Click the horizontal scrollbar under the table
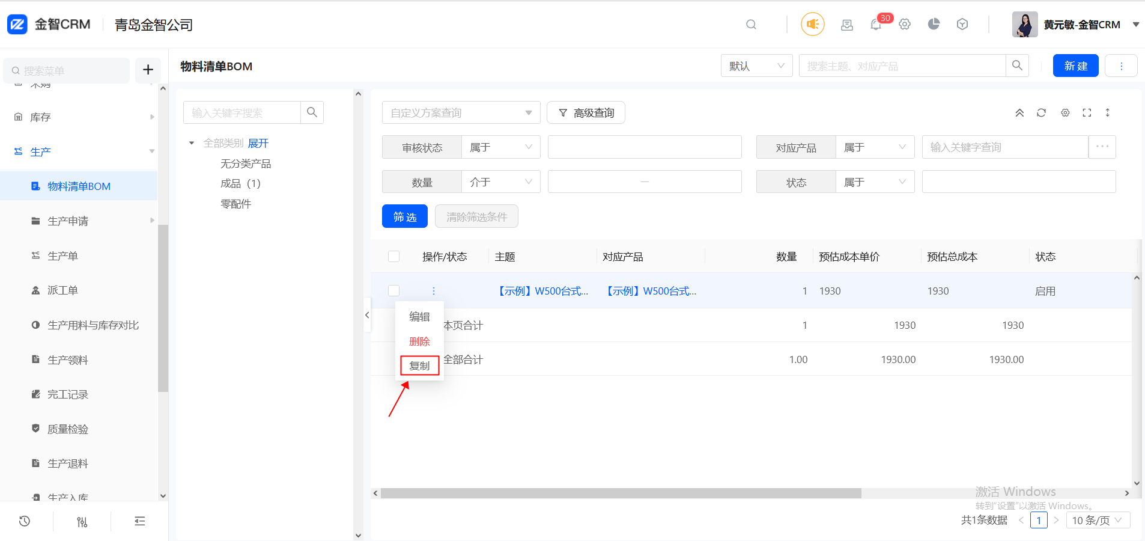 [x=621, y=494]
